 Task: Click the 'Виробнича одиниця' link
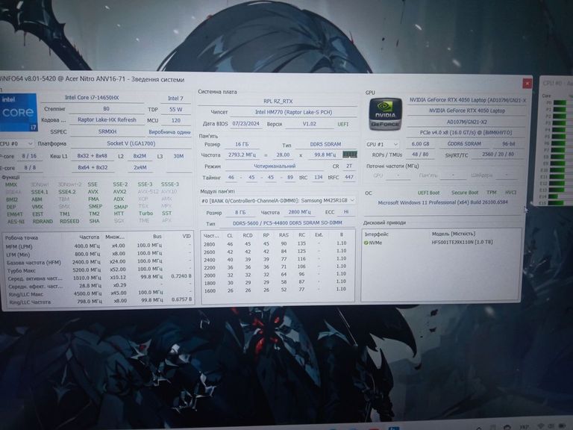pyautogui.click(x=169, y=132)
